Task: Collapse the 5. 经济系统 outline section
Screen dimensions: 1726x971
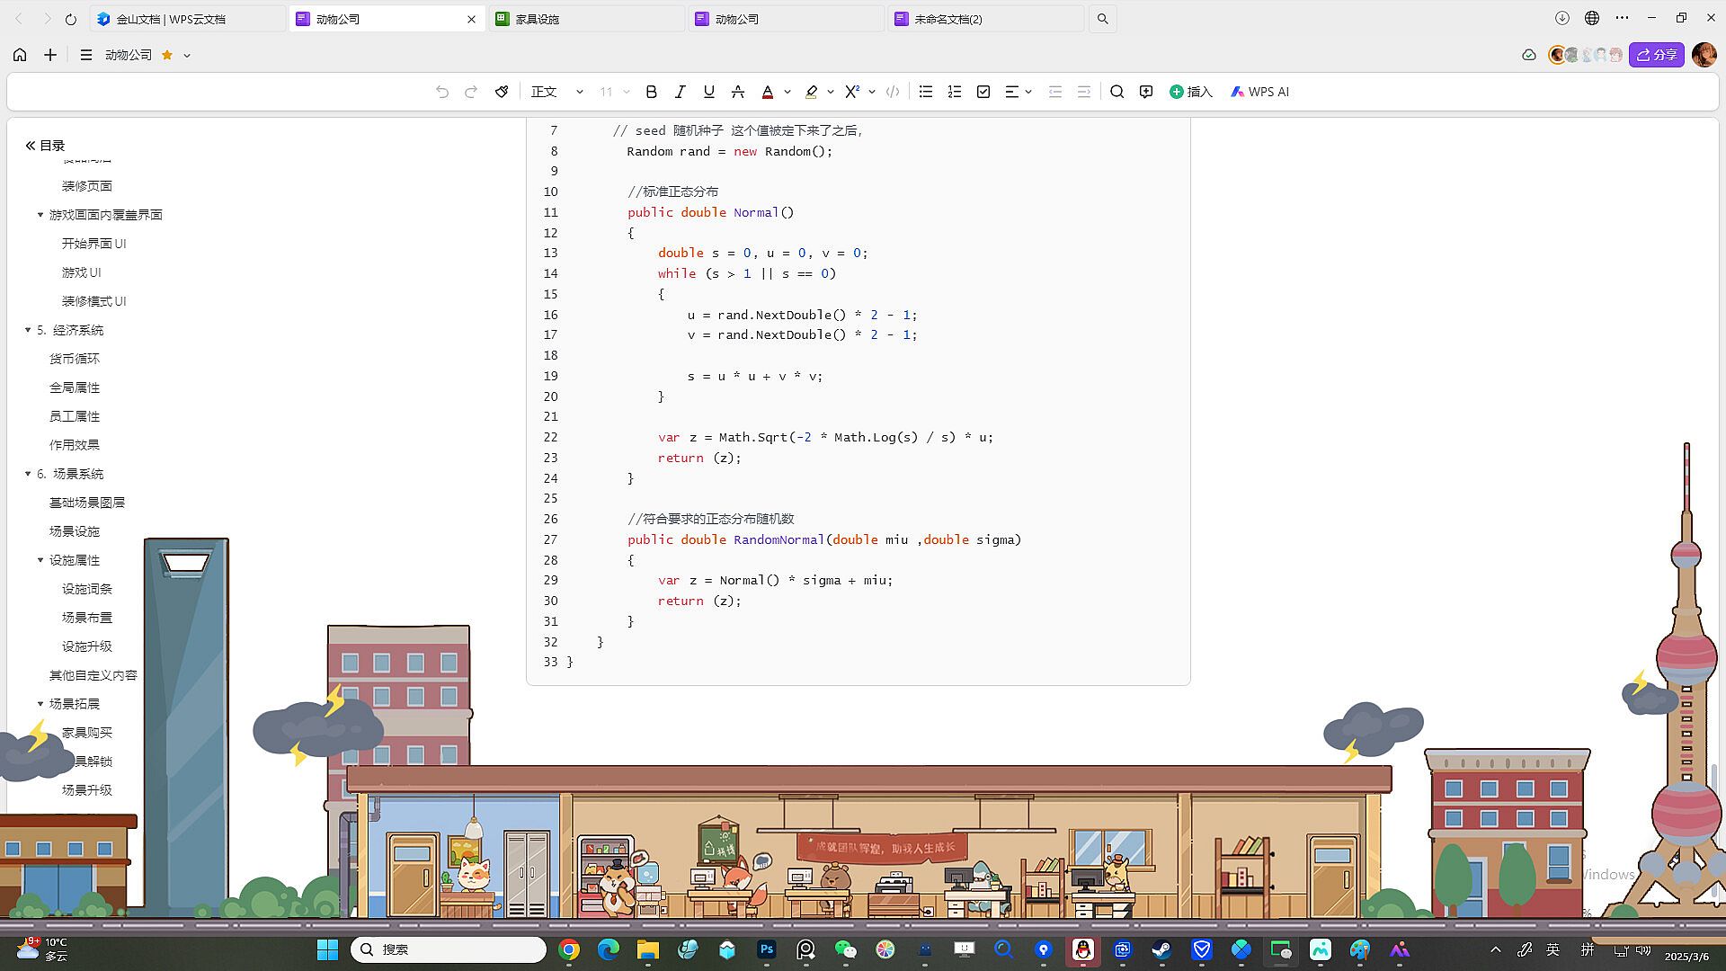Action: click(28, 330)
